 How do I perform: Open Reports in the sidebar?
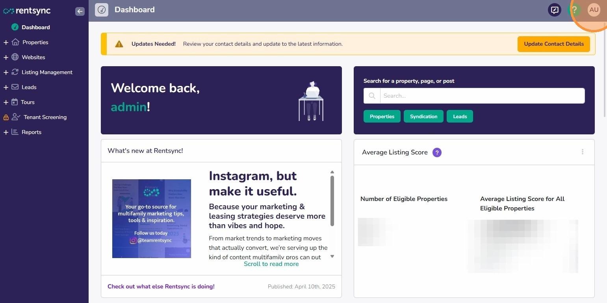pyautogui.click(x=32, y=132)
